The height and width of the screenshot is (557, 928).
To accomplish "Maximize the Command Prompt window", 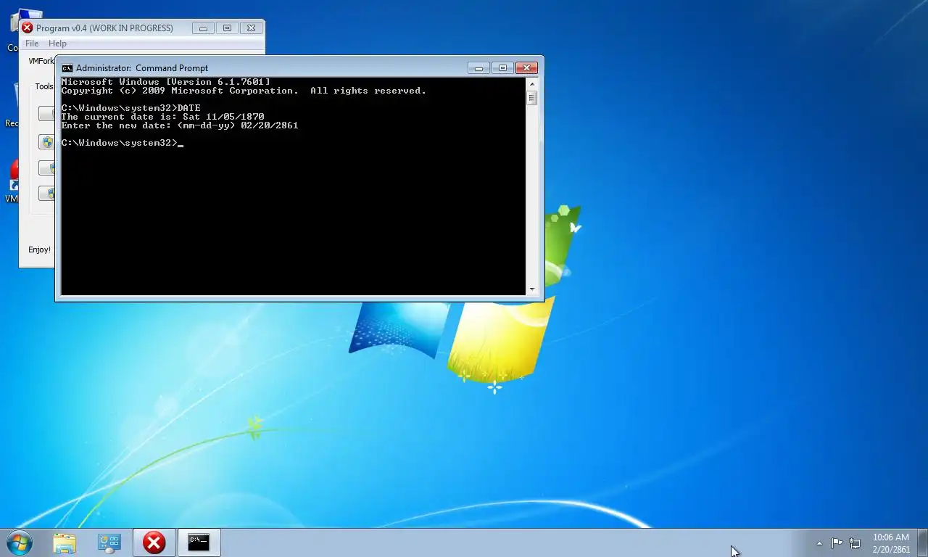I will pos(502,68).
